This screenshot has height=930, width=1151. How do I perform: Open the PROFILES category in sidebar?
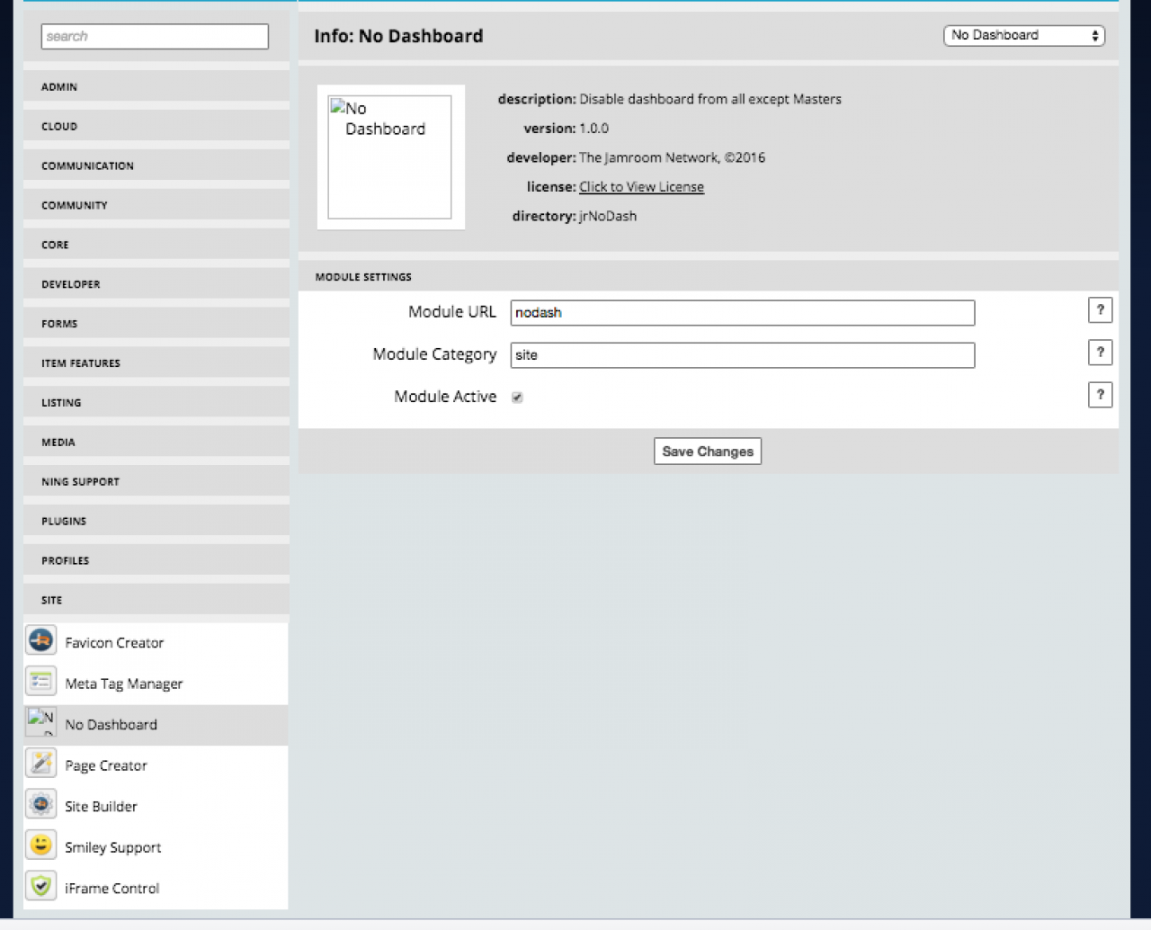(156, 560)
